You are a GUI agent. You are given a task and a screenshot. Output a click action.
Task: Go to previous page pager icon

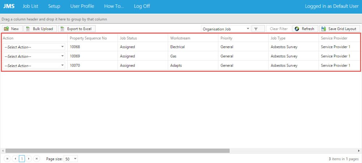(x=15, y=159)
